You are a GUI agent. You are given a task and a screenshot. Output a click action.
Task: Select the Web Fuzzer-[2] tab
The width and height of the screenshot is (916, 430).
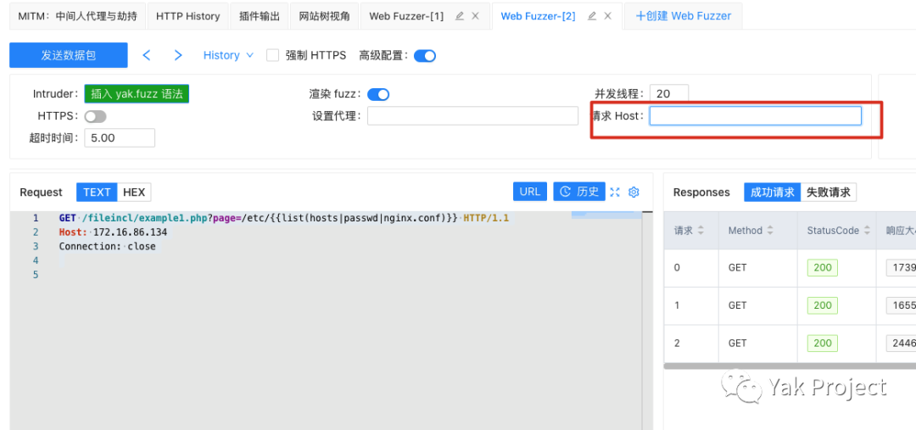point(538,16)
